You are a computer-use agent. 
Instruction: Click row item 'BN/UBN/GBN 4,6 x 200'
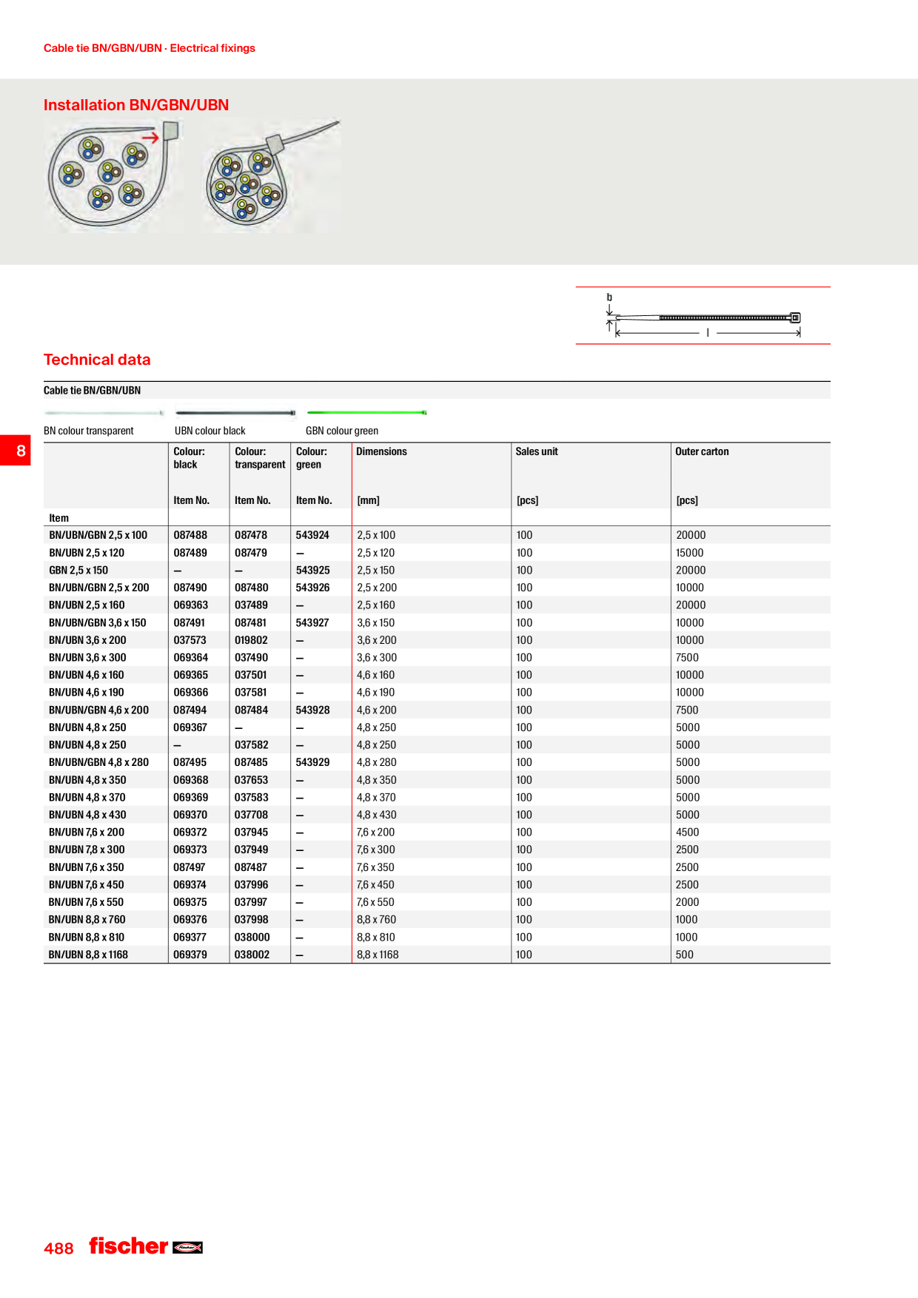click(99, 710)
